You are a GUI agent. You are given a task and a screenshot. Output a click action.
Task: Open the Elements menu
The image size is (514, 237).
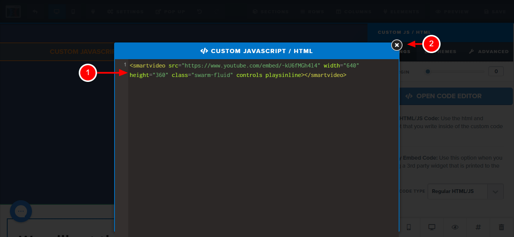[x=401, y=12]
